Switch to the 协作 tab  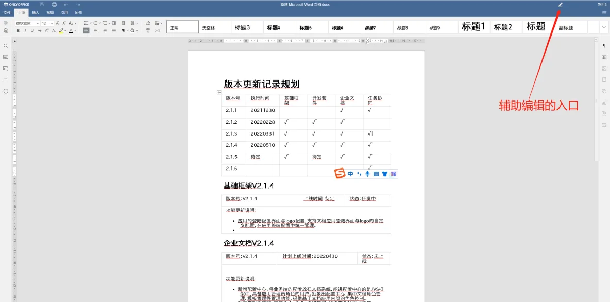click(78, 13)
